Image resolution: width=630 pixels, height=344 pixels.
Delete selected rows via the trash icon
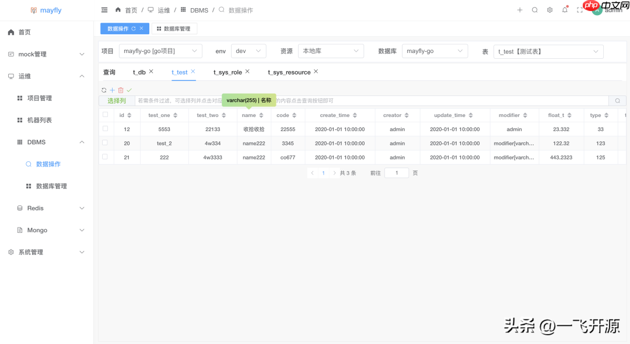tap(120, 90)
